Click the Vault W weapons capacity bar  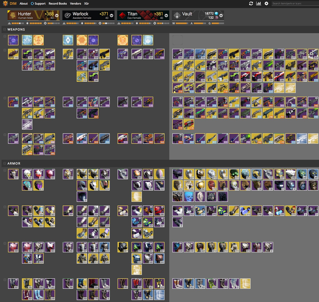(182, 23)
